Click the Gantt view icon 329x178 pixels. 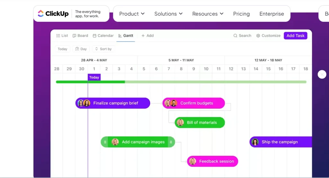(120, 36)
